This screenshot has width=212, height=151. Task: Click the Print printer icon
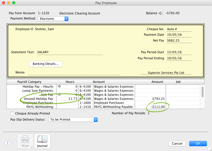(25, 139)
